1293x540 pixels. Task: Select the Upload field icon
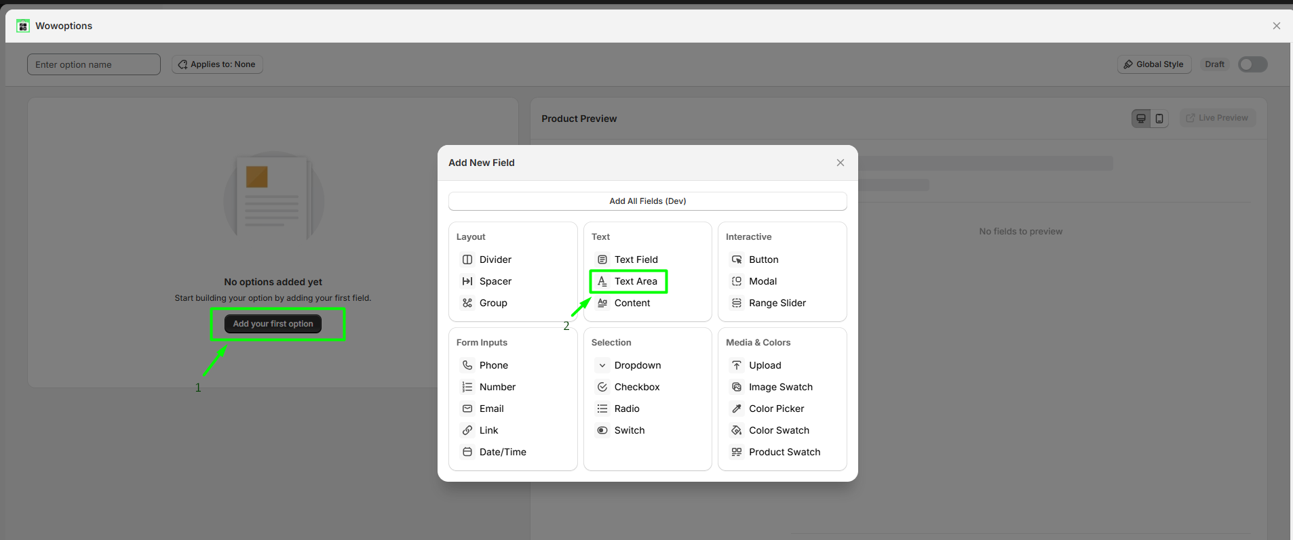point(737,365)
